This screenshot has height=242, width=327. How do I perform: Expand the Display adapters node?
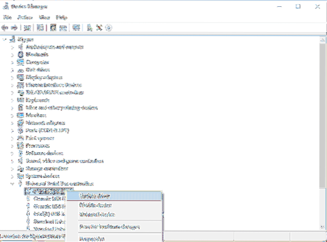tap(13, 77)
